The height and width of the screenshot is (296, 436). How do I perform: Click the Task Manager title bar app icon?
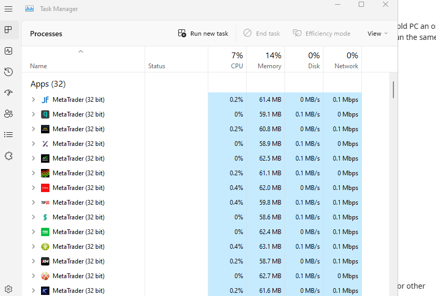point(29,8)
